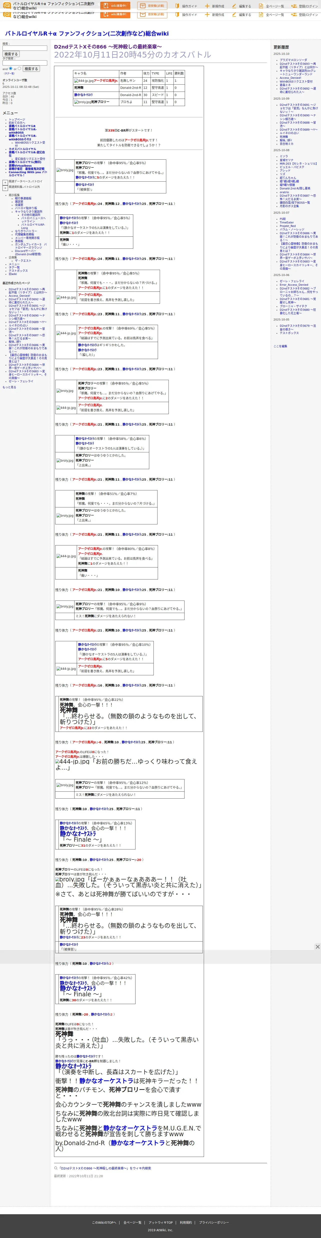Open ザ・クエスト link
This screenshot has height=1238, width=321.
pos(22,260)
